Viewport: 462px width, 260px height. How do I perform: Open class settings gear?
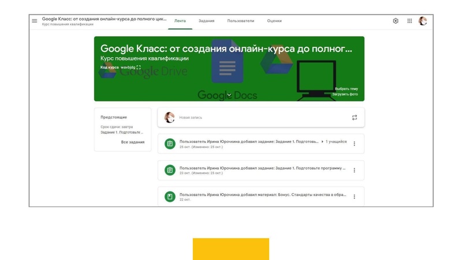pyautogui.click(x=396, y=21)
